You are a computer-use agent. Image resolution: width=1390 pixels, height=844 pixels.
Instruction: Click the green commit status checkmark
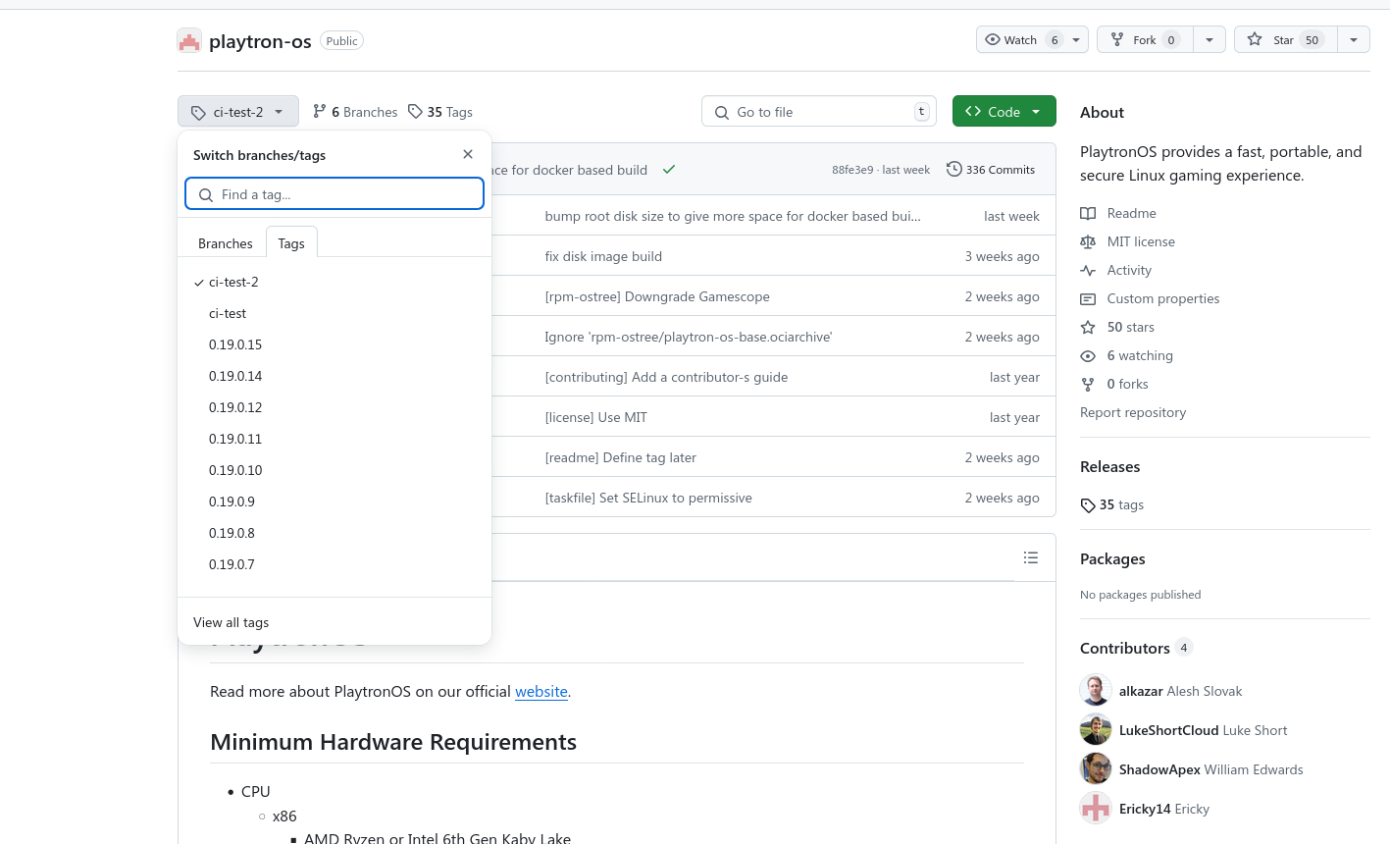click(669, 169)
